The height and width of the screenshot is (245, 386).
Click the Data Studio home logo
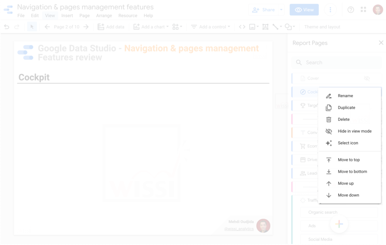8,9
